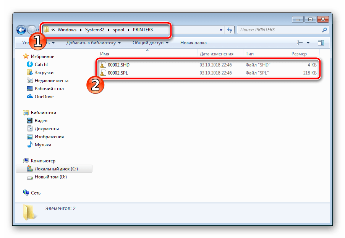Select the 00002.SPL file
Screen dimensions: 345x238
118,73
